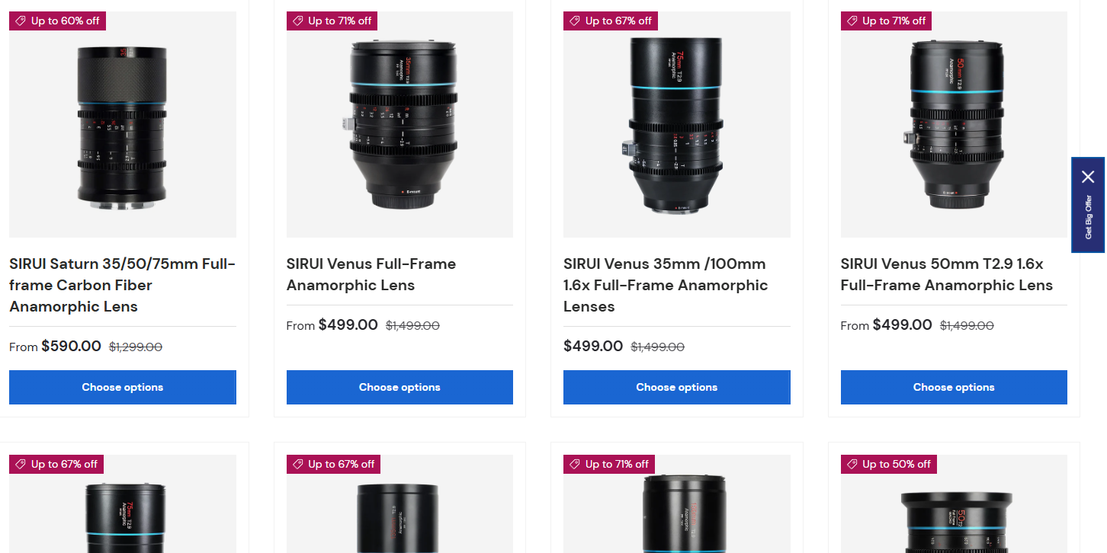1107x553 pixels.
Task: Choose options for Venus 50mm T2.9 lens
Action: [x=954, y=387]
